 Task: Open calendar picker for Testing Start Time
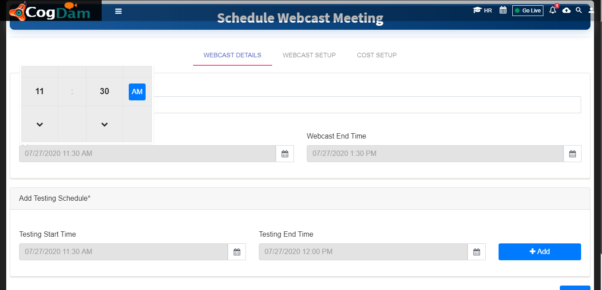click(x=237, y=252)
